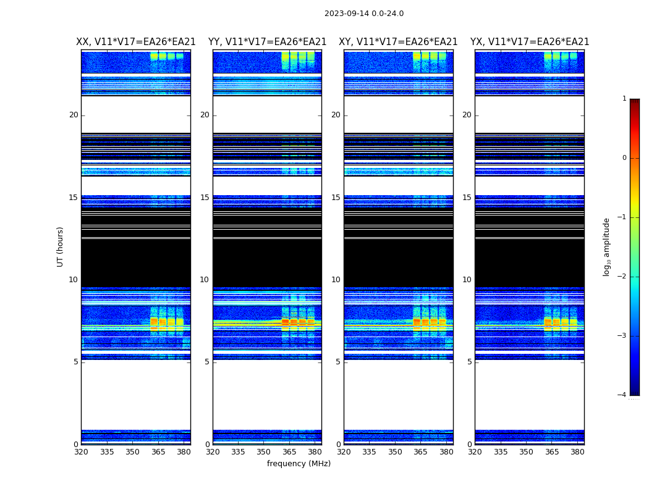649x494 pixels.
Task: Pick the dark red top of colorbar
Action: click(634, 103)
